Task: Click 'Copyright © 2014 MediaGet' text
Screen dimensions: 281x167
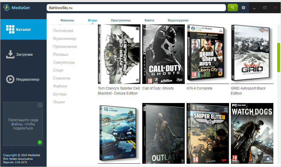Action: (21, 155)
